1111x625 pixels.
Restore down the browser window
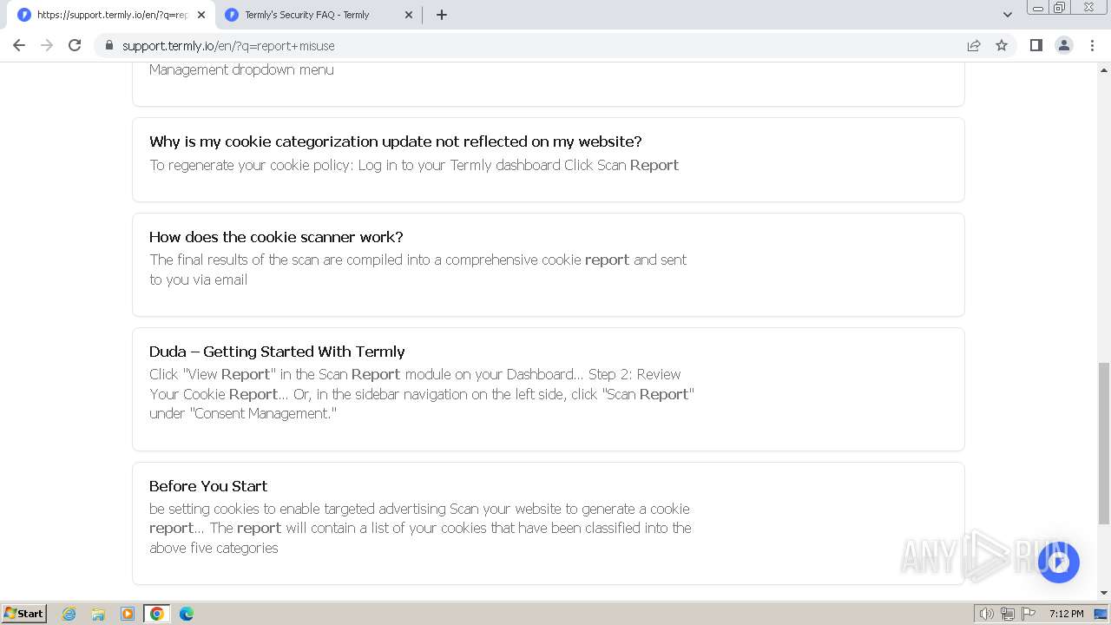(1059, 8)
